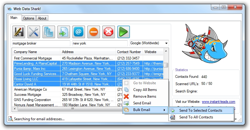250x130 pixels.
Task: Click the red X Remove Items icon
Action: [126, 96]
